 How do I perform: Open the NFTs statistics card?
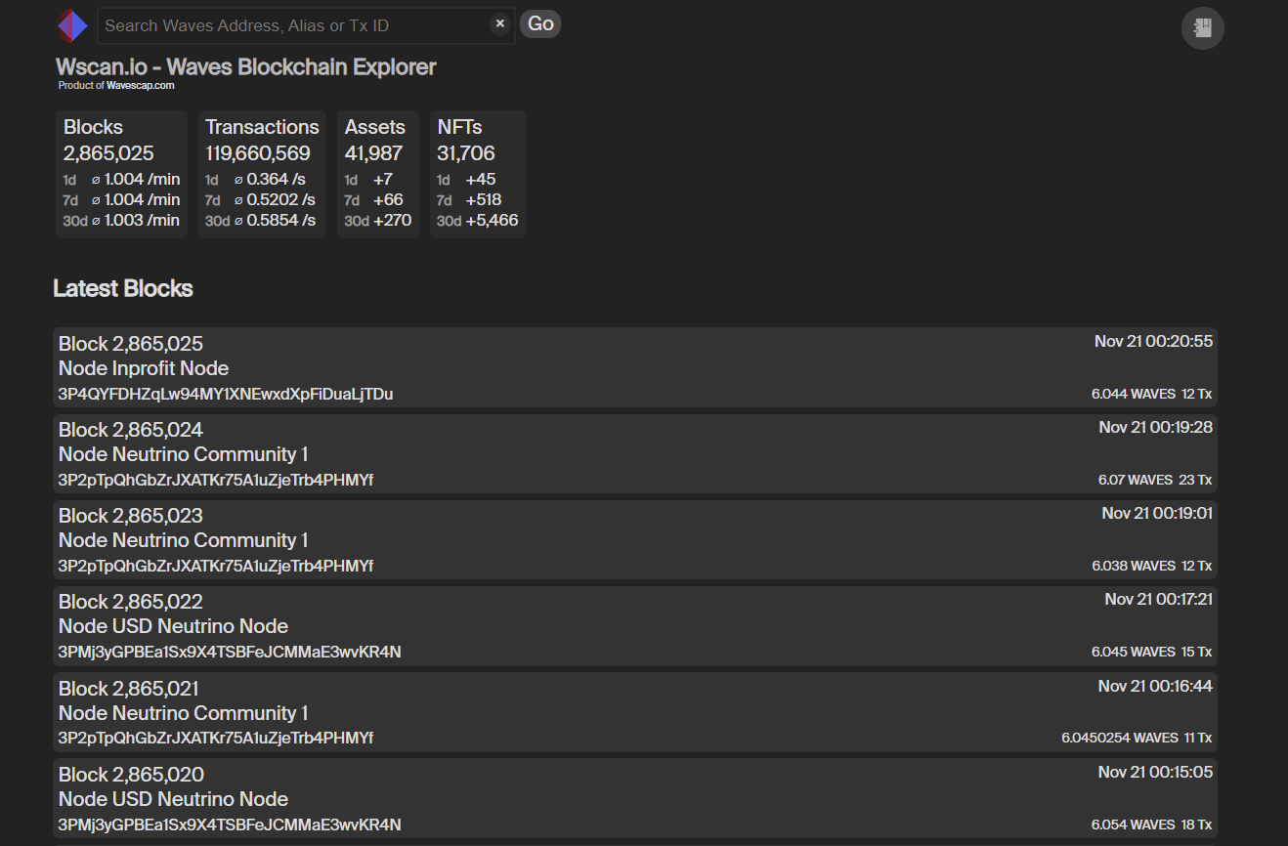coord(478,174)
